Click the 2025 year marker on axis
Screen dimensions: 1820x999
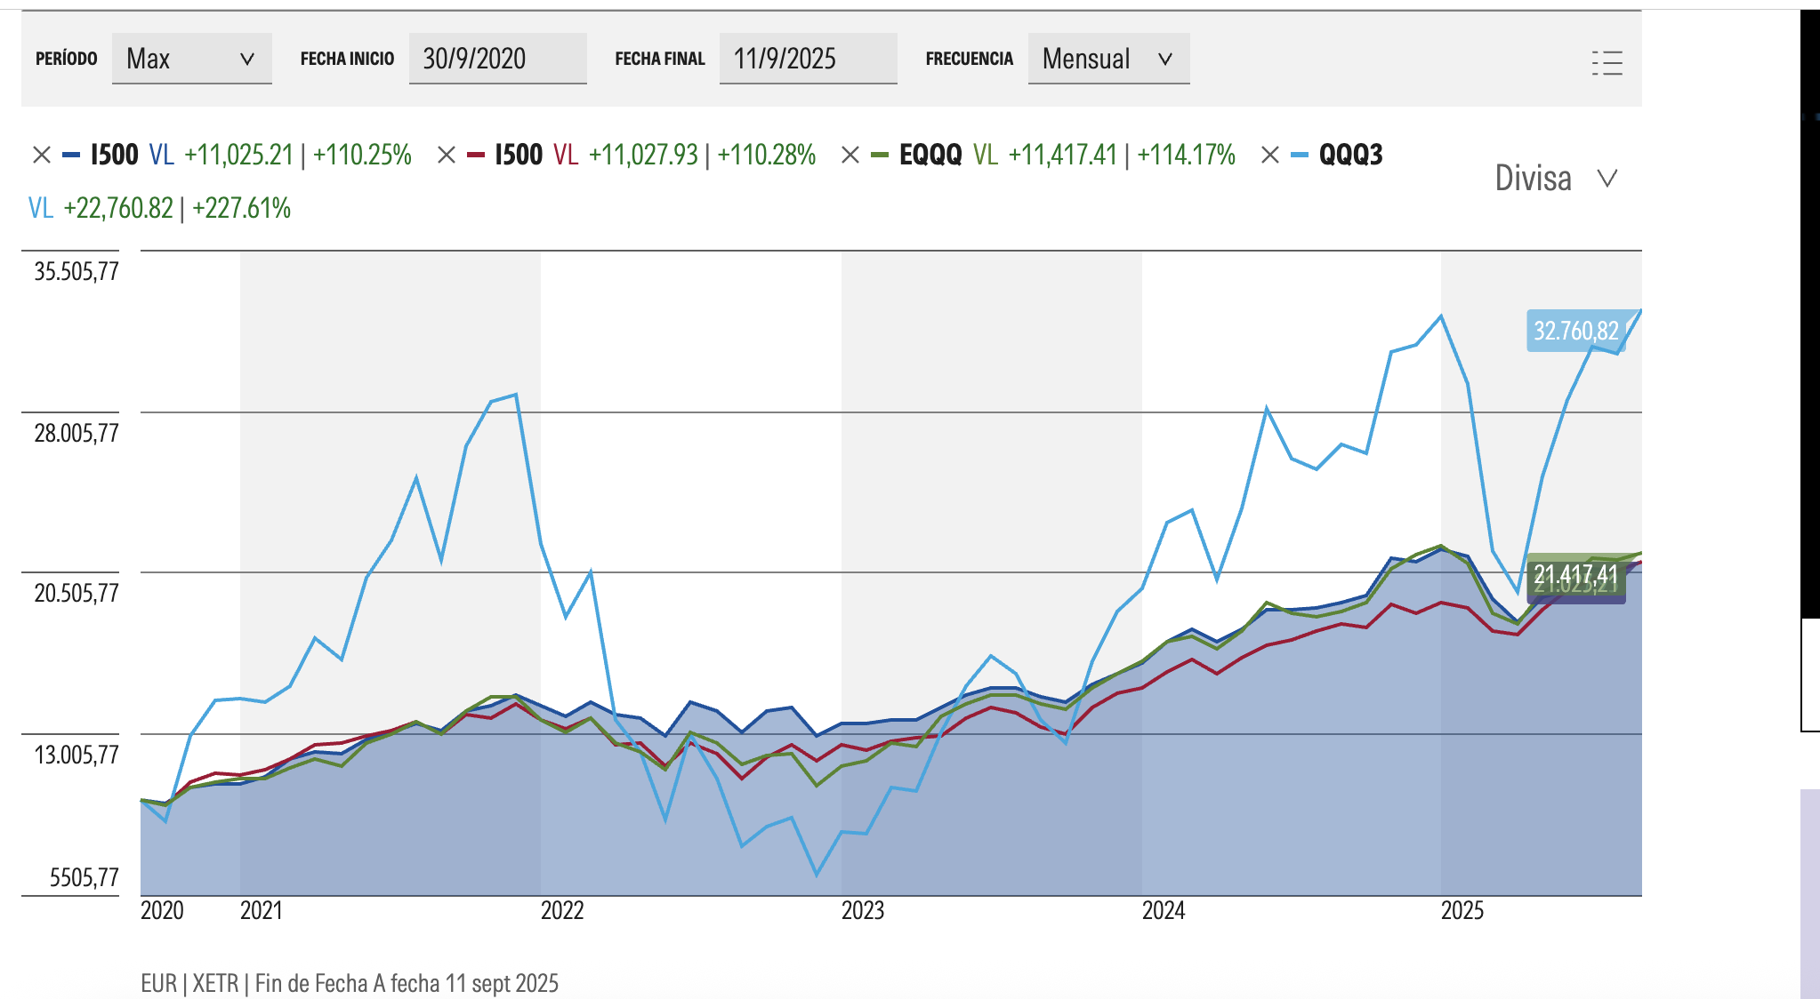[1462, 910]
